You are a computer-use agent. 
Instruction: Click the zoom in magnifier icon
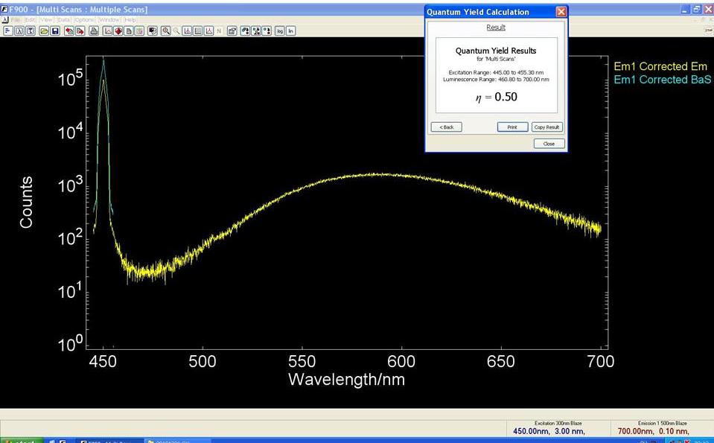point(165,31)
